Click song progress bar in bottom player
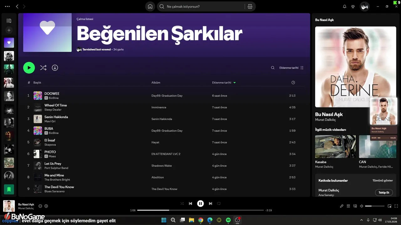This screenshot has height=225, width=401. 200,210
